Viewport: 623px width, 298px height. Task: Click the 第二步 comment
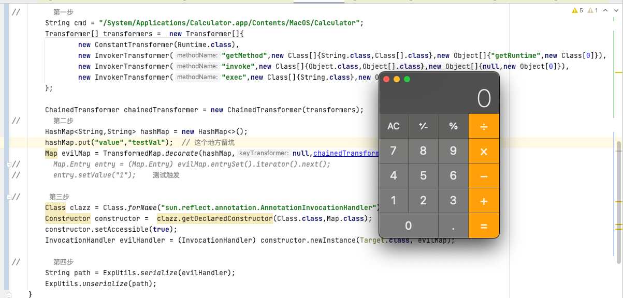click(64, 121)
